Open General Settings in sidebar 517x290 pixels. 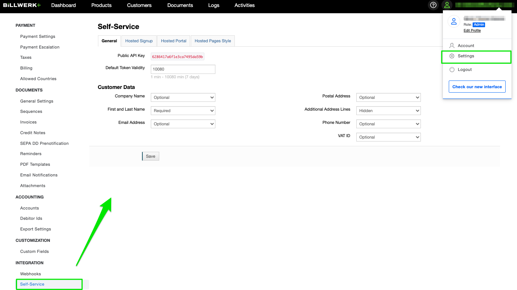(x=37, y=101)
